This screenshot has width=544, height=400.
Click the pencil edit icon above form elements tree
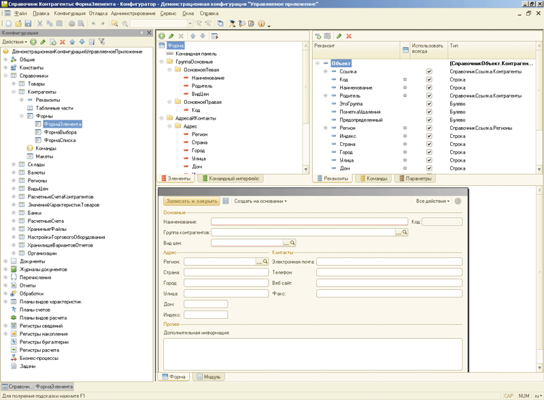coord(171,35)
